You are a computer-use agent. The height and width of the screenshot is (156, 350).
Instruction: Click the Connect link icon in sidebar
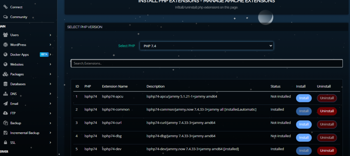[5, 7]
